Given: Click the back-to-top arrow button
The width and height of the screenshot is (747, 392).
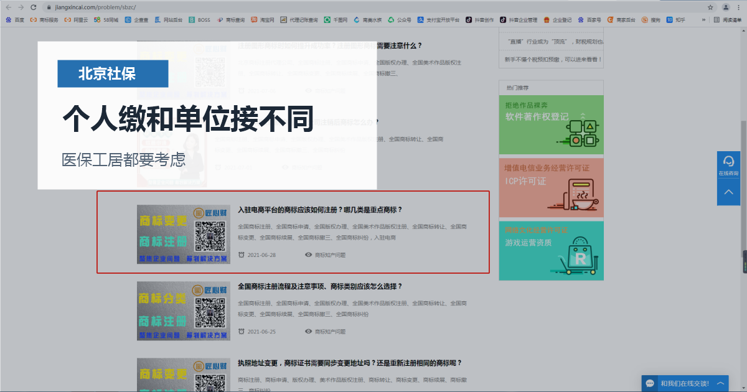Looking at the screenshot, I should [x=728, y=192].
